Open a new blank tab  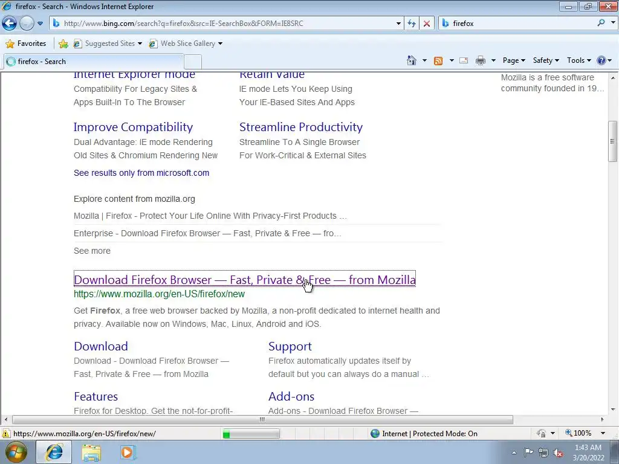coord(193,62)
